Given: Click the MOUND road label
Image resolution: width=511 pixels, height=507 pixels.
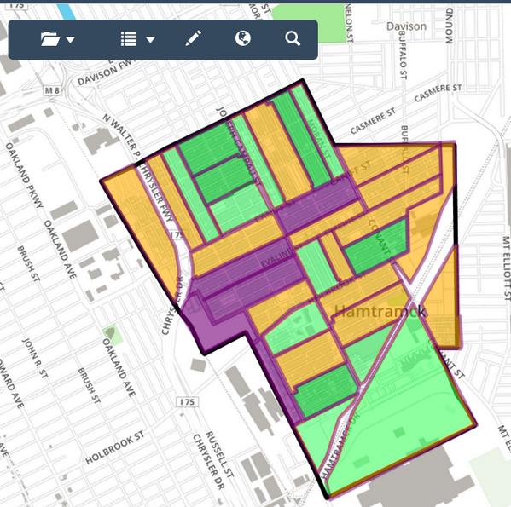Looking at the screenshot, I should [450, 26].
